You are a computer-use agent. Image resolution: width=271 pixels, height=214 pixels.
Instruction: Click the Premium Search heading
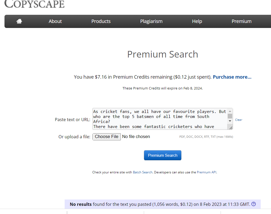[x=163, y=54]
